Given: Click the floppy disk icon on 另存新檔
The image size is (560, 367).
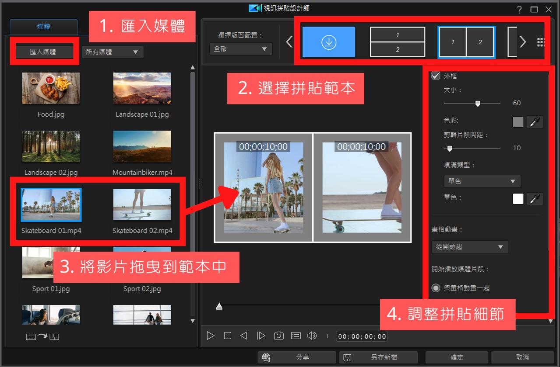Looking at the screenshot, I should pyautogui.click(x=347, y=357).
